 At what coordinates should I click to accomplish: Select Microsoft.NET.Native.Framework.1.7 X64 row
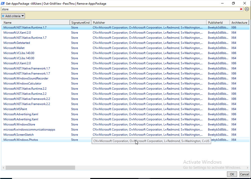pyautogui.click(x=125, y=68)
